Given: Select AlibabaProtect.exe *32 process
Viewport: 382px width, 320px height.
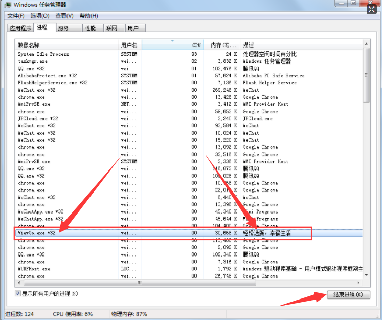Looking at the screenshot, I should 189,76.
